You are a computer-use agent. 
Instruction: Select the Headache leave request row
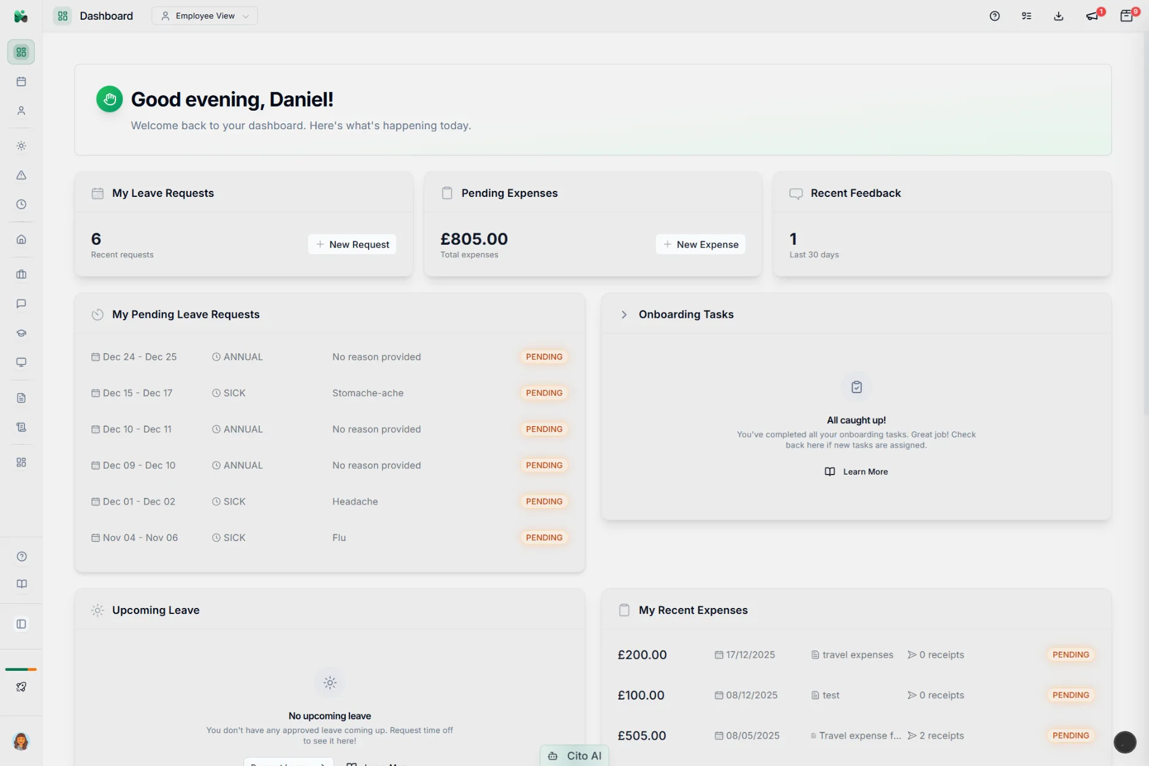pos(330,501)
